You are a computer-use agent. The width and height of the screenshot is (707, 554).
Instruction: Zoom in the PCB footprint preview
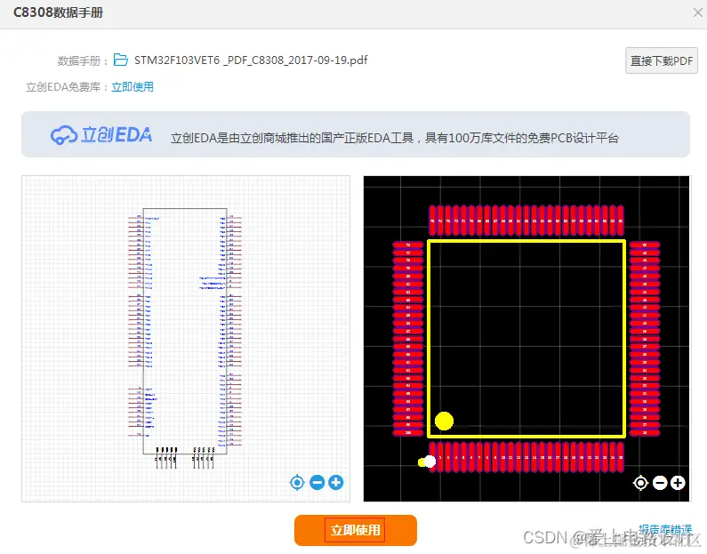(x=678, y=483)
